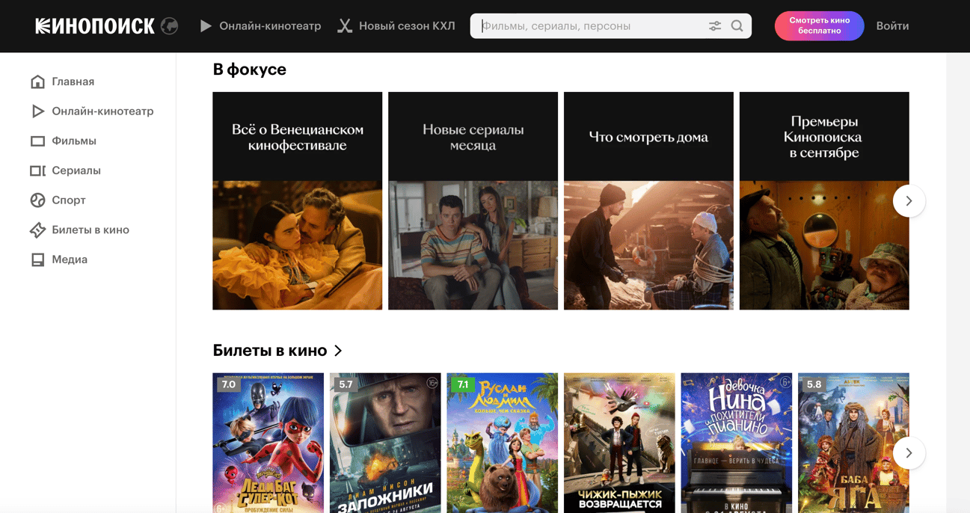Open Главная in the sidebar

coord(73,82)
